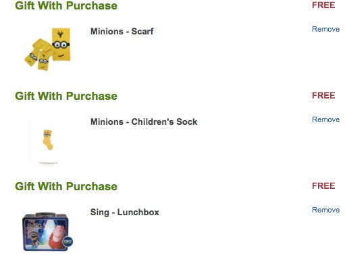Remove the Minions Children's Sock gift

(x=325, y=119)
